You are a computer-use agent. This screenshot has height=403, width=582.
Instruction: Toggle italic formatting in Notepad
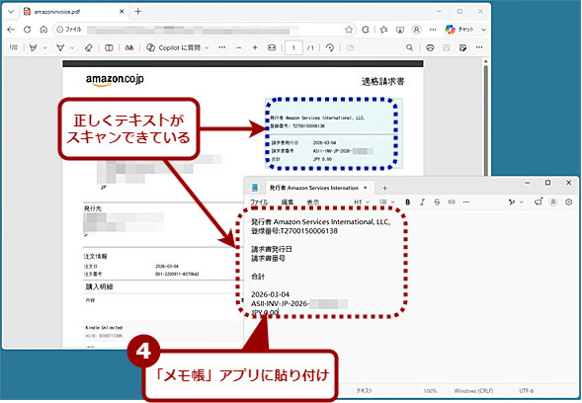(422, 201)
